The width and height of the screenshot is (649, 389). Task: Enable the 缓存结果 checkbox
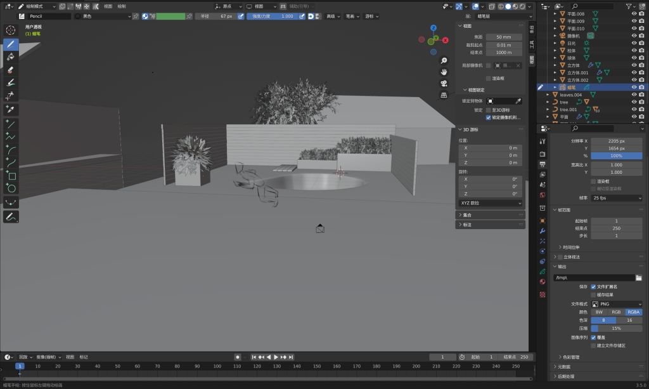[594, 295]
